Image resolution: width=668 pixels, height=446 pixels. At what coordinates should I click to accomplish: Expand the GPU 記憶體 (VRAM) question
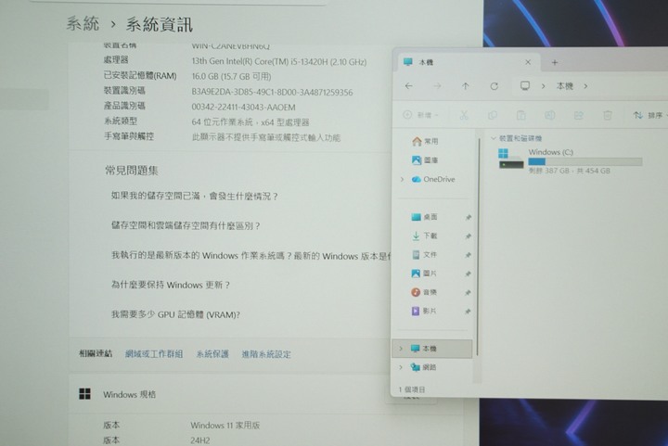point(175,314)
